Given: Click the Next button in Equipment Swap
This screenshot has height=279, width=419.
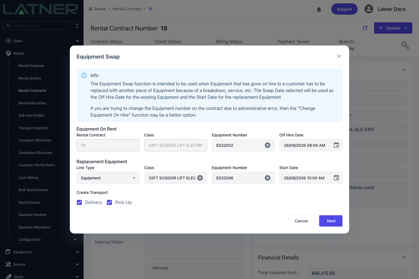Looking at the screenshot, I should 331,221.
